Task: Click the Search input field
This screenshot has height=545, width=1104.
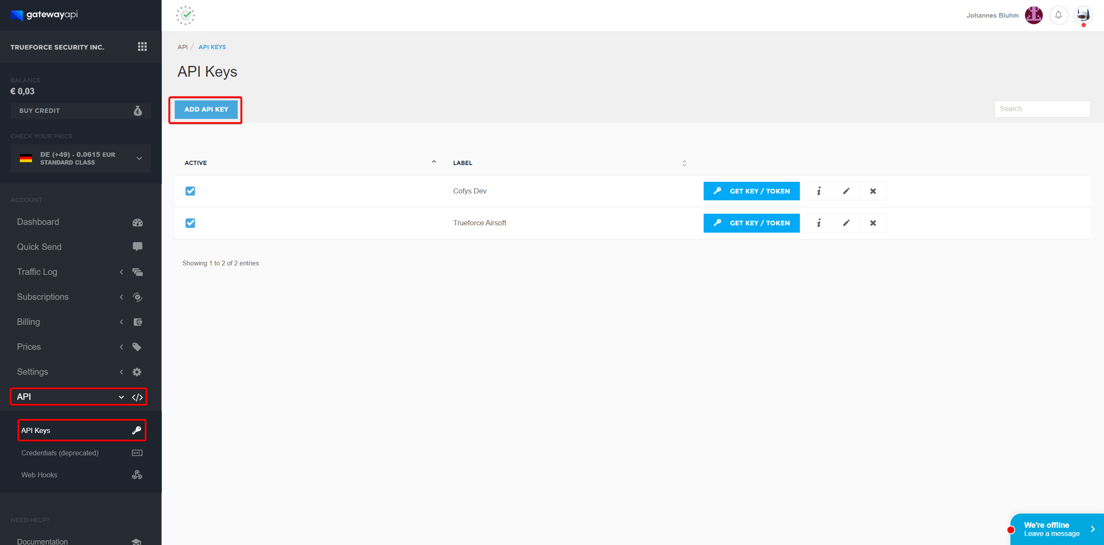Action: click(1042, 109)
